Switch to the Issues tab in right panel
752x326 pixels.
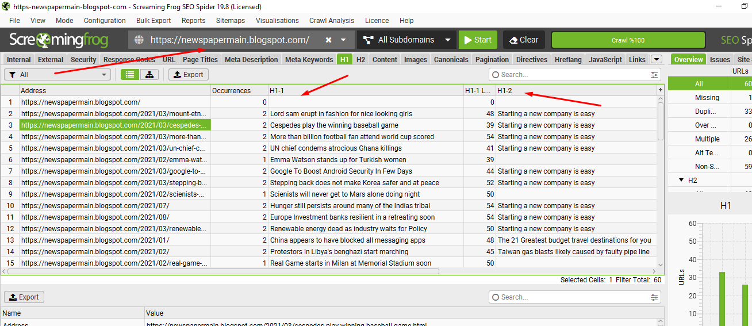(x=720, y=60)
